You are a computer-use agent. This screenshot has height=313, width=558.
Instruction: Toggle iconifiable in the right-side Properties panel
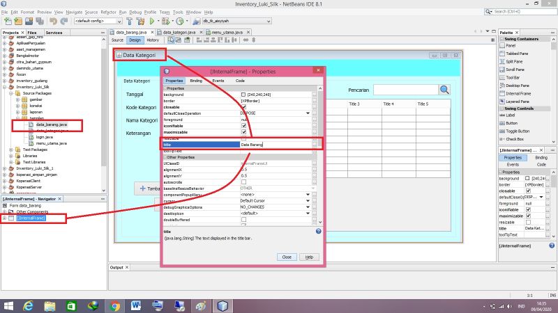[528, 210]
